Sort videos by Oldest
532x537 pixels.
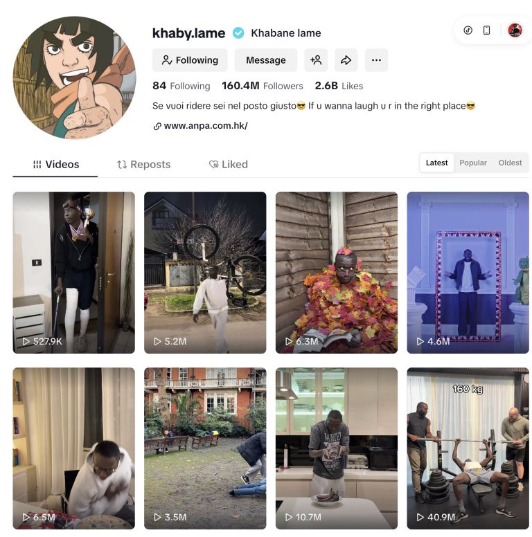[x=510, y=163]
